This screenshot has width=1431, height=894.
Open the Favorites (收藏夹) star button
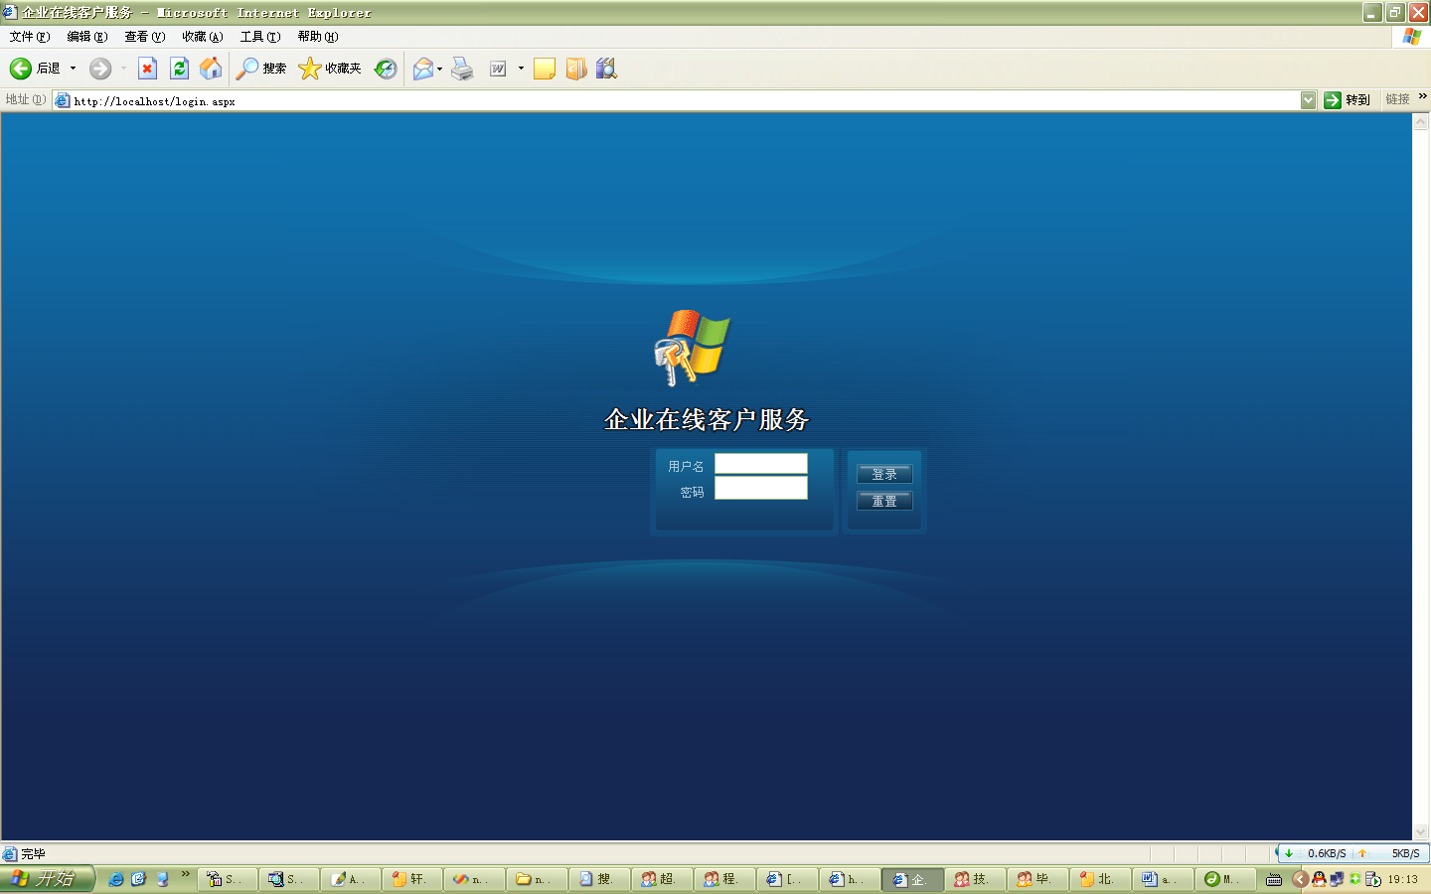[330, 69]
